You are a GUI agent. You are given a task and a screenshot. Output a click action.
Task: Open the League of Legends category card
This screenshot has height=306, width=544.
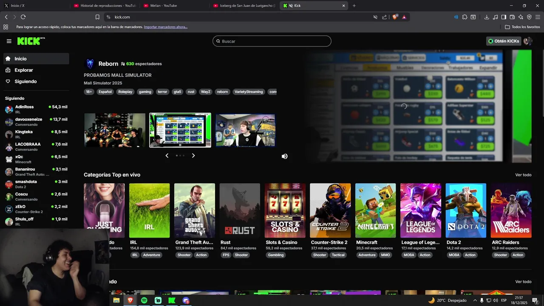point(421,210)
